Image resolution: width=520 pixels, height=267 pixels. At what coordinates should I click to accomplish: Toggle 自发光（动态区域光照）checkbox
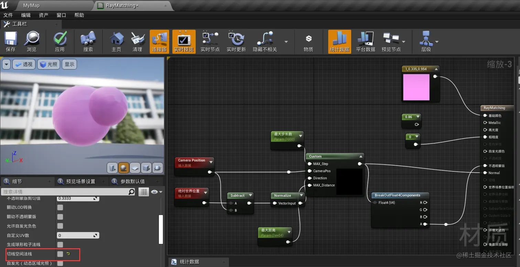[60, 263]
